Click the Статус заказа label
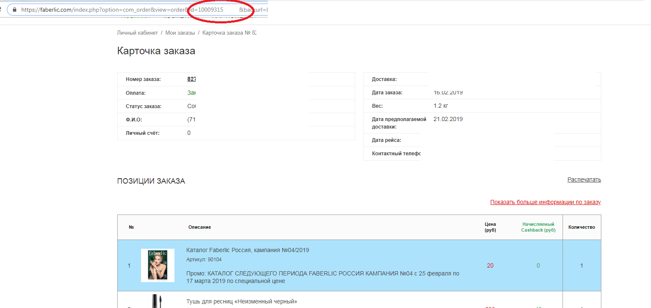The height and width of the screenshot is (308, 651). [144, 106]
